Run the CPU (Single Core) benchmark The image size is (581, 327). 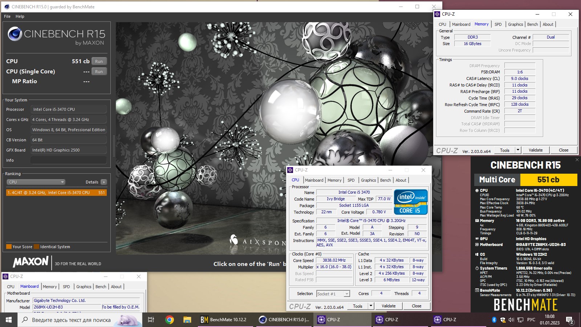[99, 72]
